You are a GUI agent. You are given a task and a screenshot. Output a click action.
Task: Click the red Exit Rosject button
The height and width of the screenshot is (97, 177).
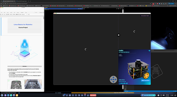[x=93, y=95]
